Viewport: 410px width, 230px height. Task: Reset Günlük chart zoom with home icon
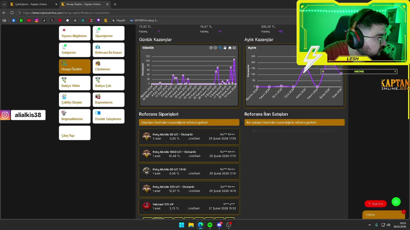tap(230, 48)
